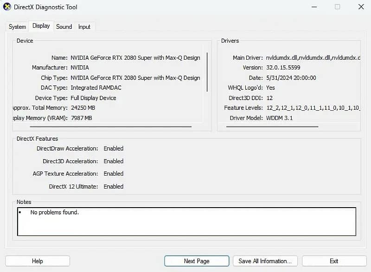The image size is (371, 272).
Task: Click the 'Full Display Device' value
Action: point(93,98)
